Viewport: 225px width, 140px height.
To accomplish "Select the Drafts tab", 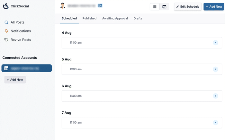I will [138, 18].
